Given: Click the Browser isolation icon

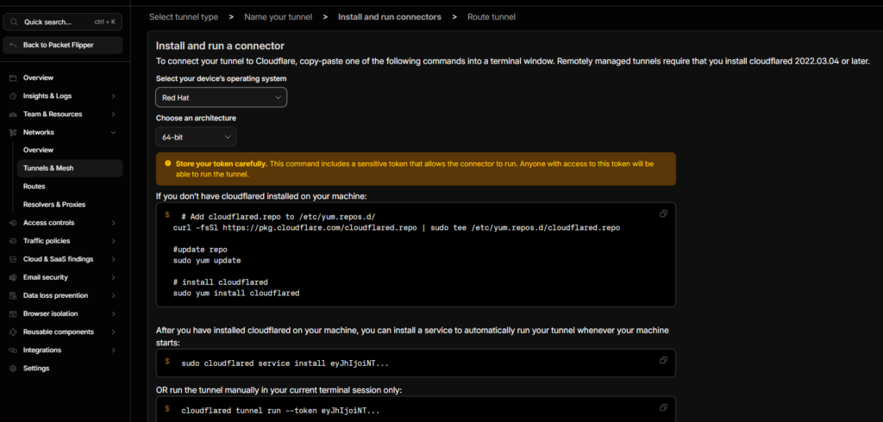Looking at the screenshot, I should 13,313.
